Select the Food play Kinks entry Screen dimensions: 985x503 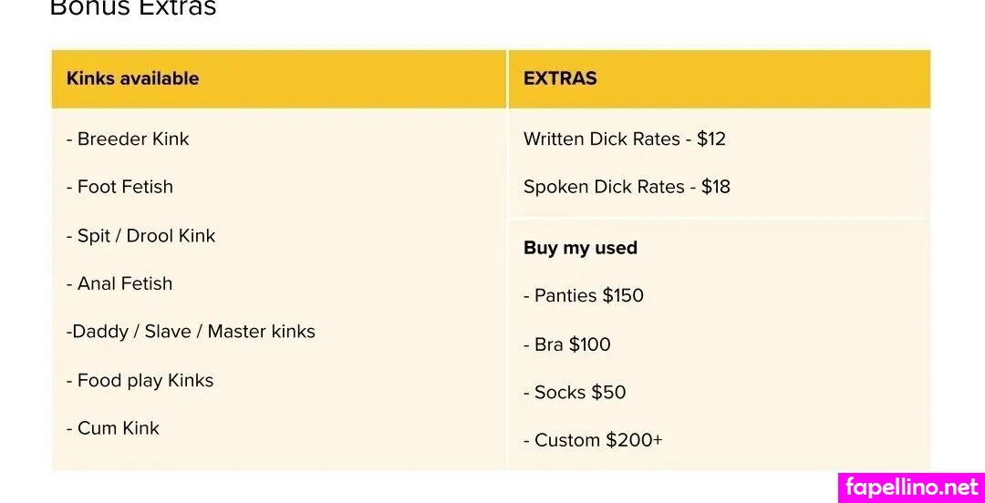(140, 380)
